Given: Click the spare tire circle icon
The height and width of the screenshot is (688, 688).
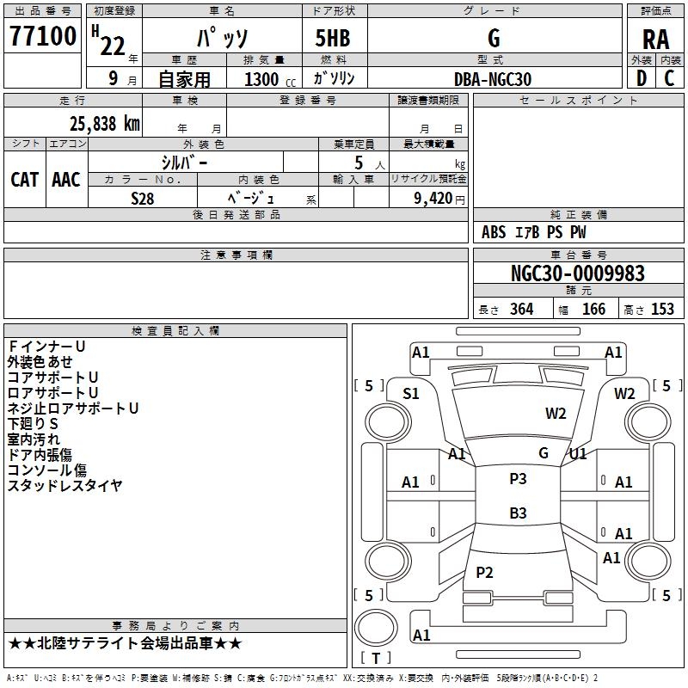Looking at the screenshot, I should (376, 628).
